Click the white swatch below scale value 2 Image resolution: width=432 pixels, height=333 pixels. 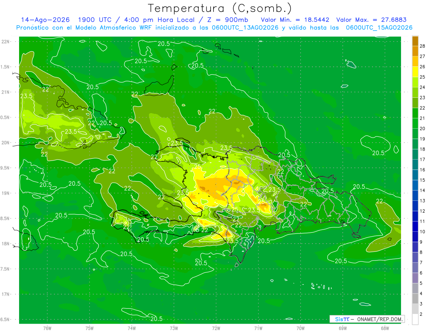415,319
